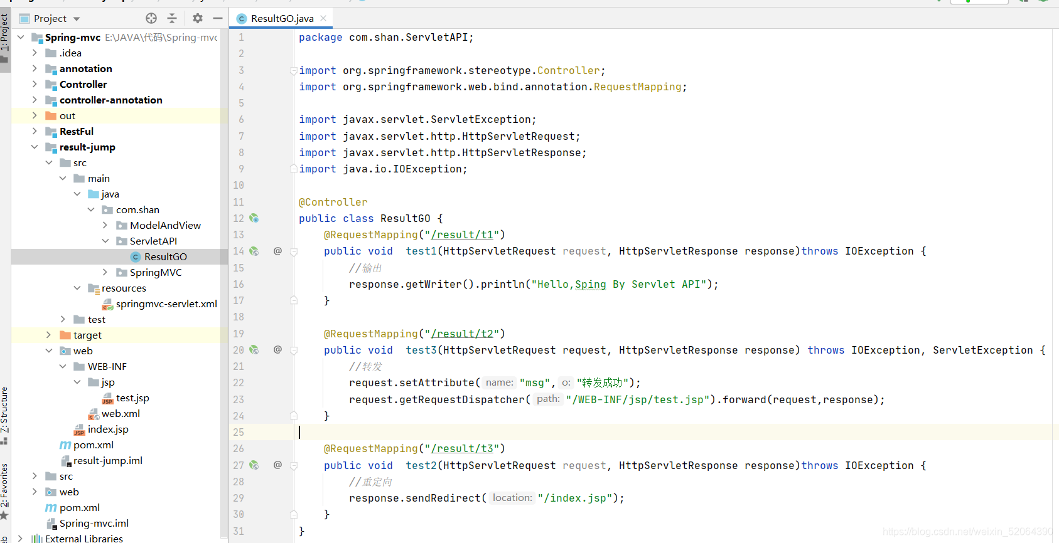1059x543 pixels.
Task: Collapse the imports fold marker at line 3
Action: point(294,71)
